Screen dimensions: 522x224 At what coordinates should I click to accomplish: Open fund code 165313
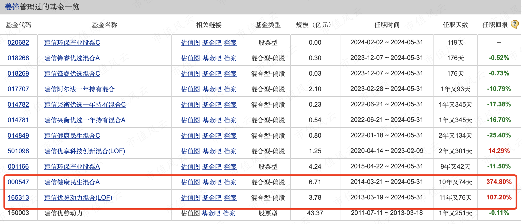tap(18, 198)
